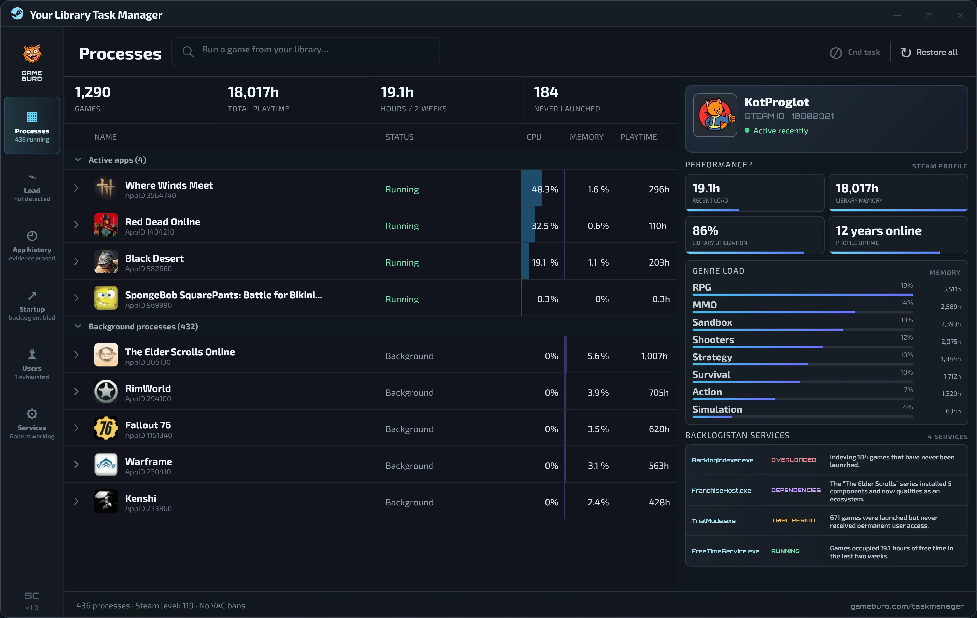977x618 pixels.
Task: Click the Kenshi game icon
Action: (106, 501)
